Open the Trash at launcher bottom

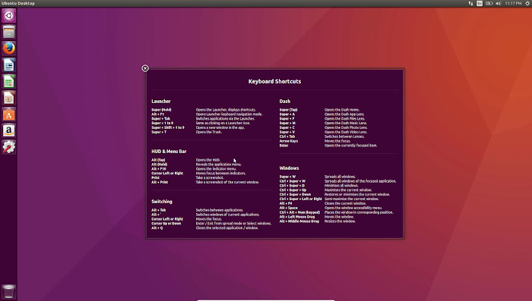[9, 292]
